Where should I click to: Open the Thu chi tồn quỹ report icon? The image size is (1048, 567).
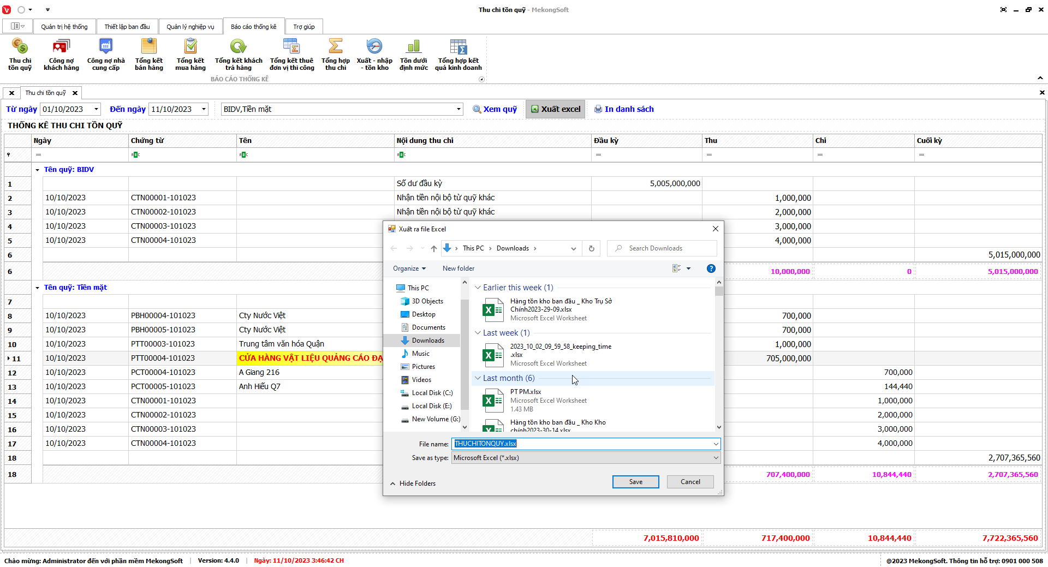tap(20, 54)
